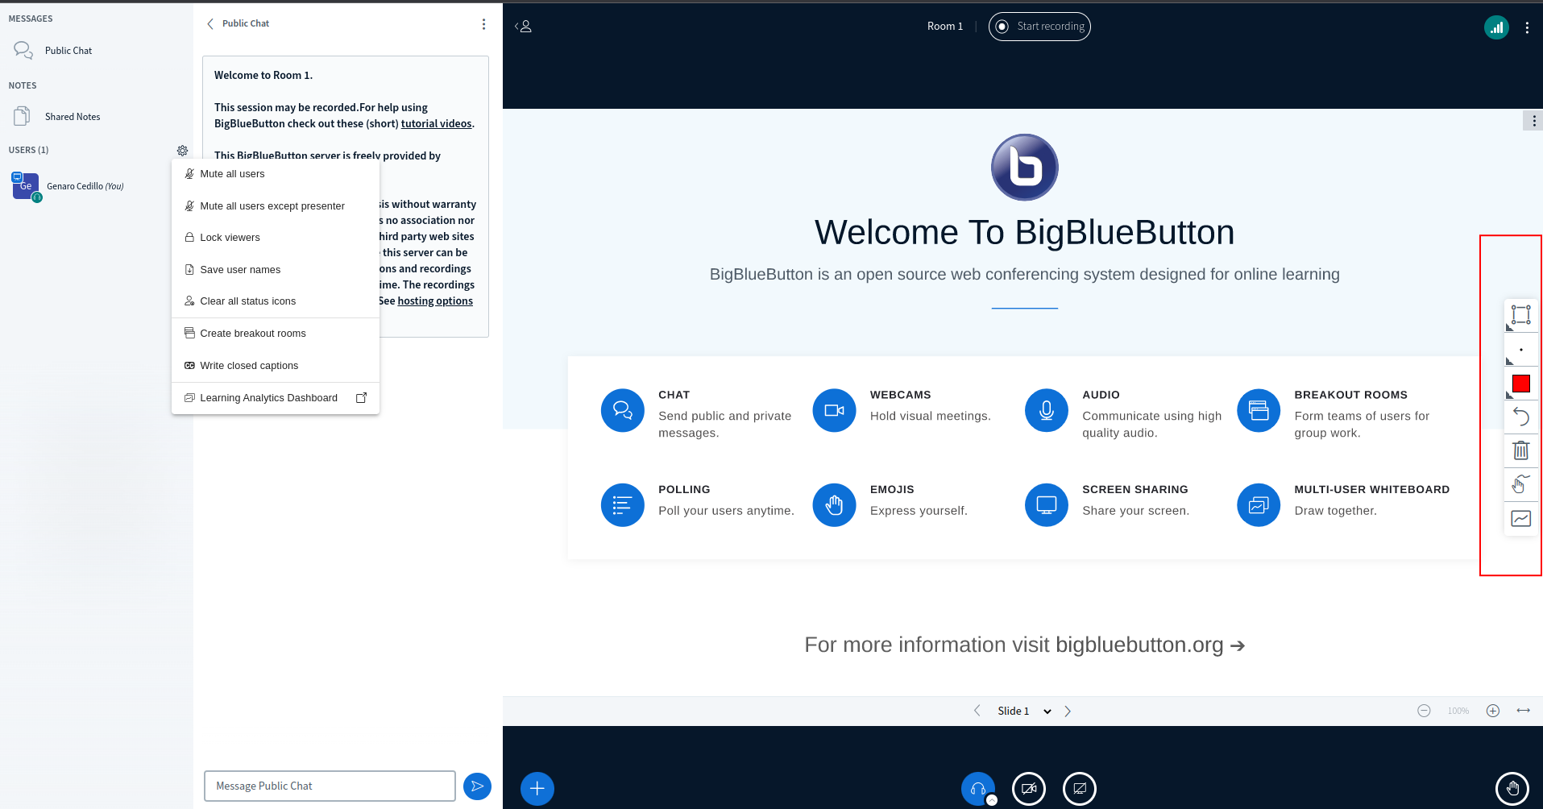Clear all annotations with trash icon
1543x809 pixels.
(x=1521, y=450)
